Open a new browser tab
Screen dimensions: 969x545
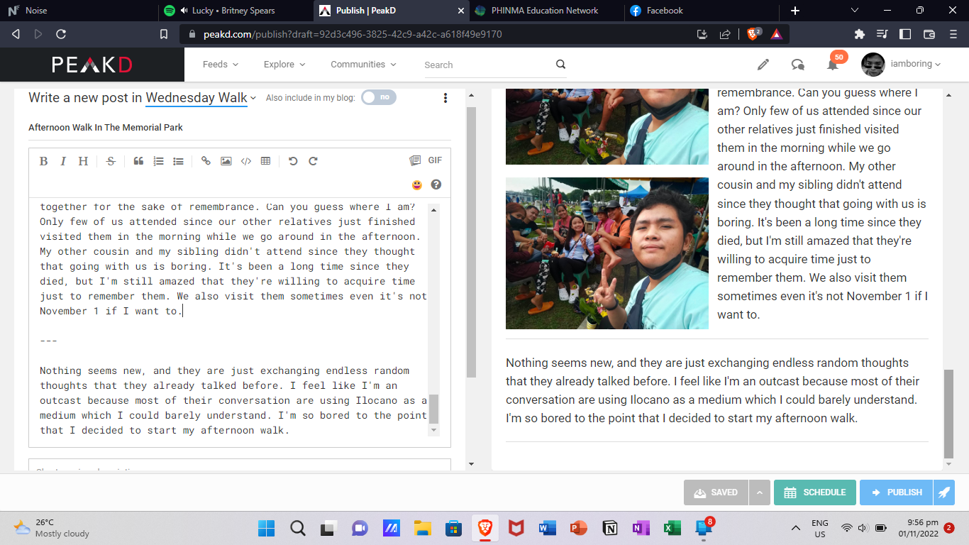794,11
